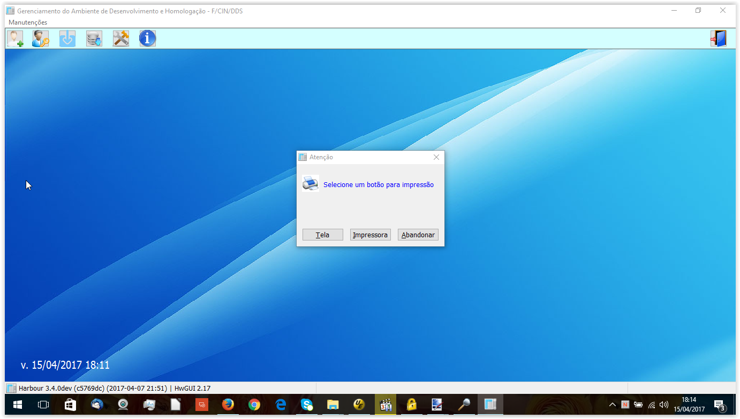Open the Action Center notifications icon
The height and width of the screenshot is (419, 740).
(x=720, y=405)
